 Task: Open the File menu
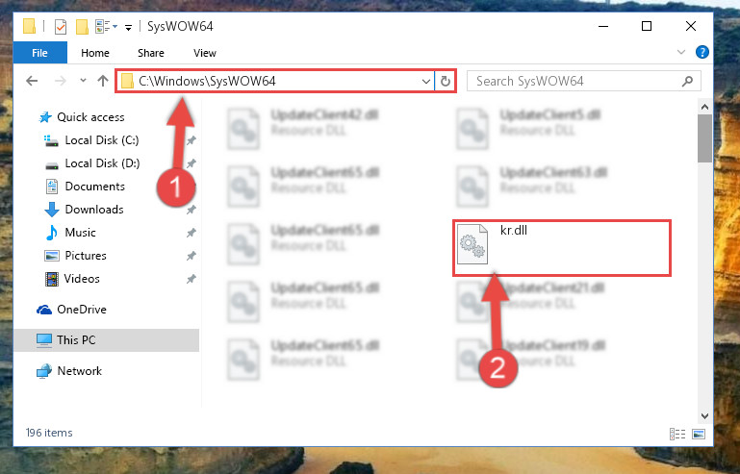[40, 53]
